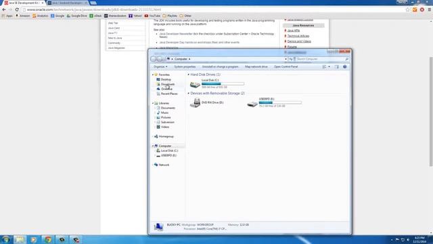Toggle the Explorer preview pane icon

[x=336, y=66]
